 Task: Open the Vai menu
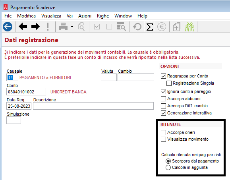pyautogui.click(x=70, y=16)
